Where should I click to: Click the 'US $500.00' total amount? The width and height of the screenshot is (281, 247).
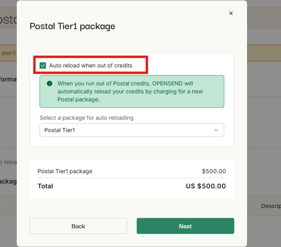pyautogui.click(x=206, y=186)
